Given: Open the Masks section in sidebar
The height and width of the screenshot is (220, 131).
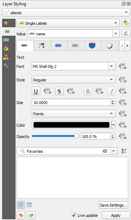Looking at the screenshot, I should pyautogui.click(x=6, y=40).
